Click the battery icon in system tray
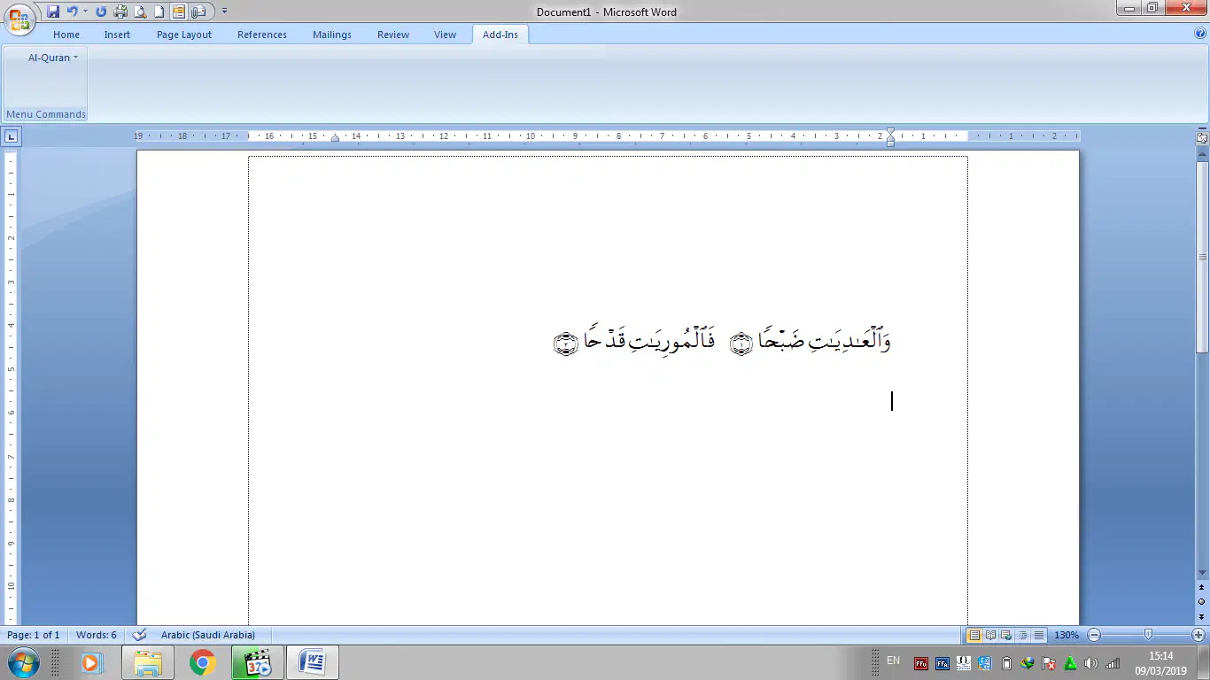Screen dimensions: 1210x680 (x=1006, y=663)
